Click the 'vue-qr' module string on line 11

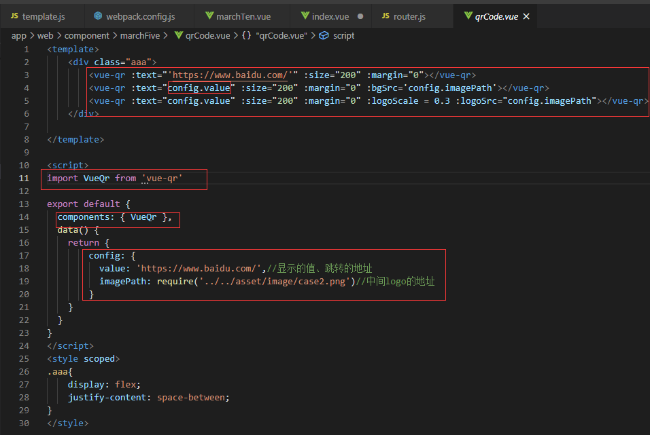click(x=162, y=178)
